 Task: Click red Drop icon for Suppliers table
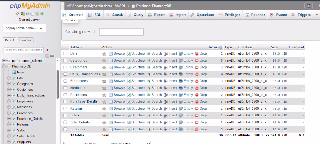(197, 129)
